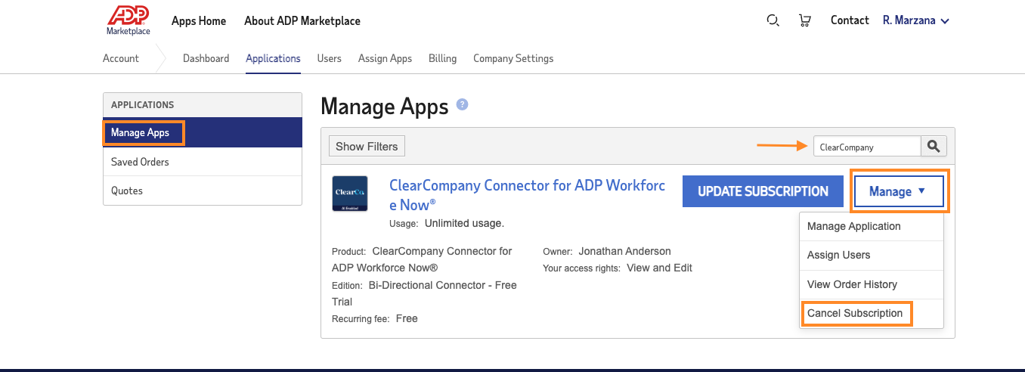Open Quotes in the sidebar
The width and height of the screenshot is (1025, 372).
[x=203, y=191]
